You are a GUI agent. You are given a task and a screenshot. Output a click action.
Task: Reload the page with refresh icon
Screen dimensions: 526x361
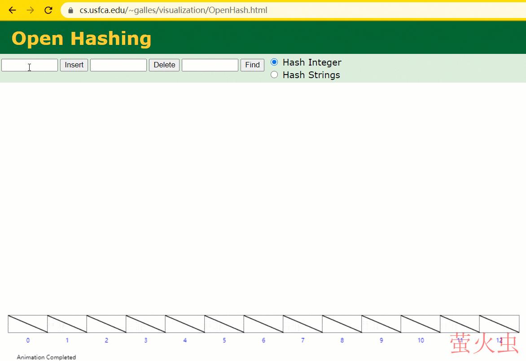tap(48, 10)
